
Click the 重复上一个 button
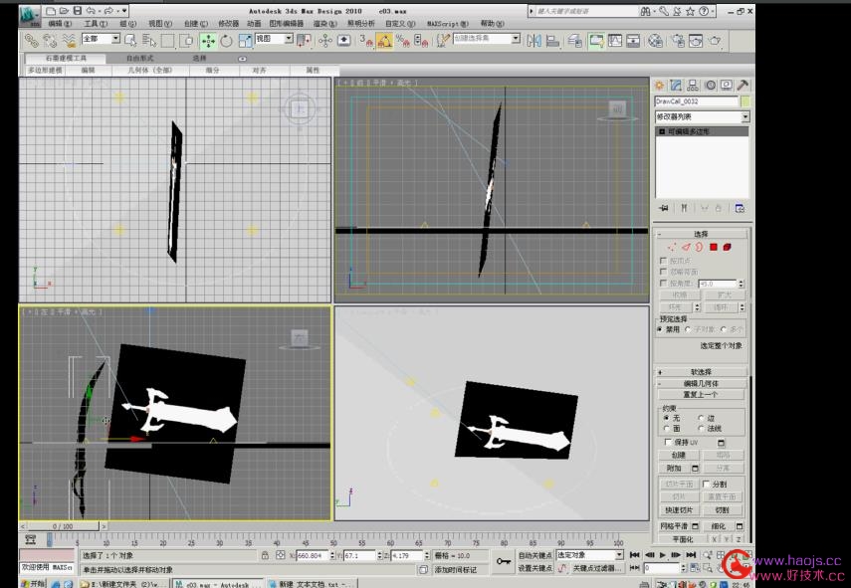pyautogui.click(x=701, y=395)
